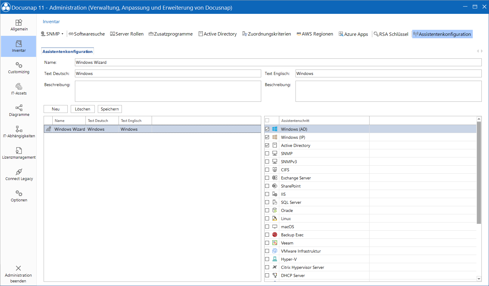
Task: Open IT-Abhängigkeiten in sidebar
Action: [19, 132]
